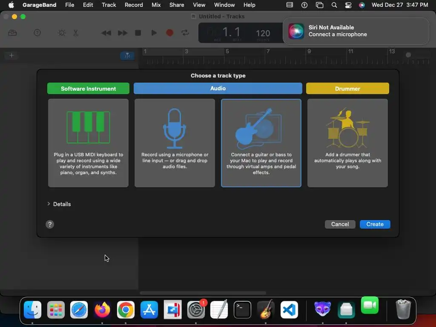Select the Software Instrument keyboard card

coord(88,143)
